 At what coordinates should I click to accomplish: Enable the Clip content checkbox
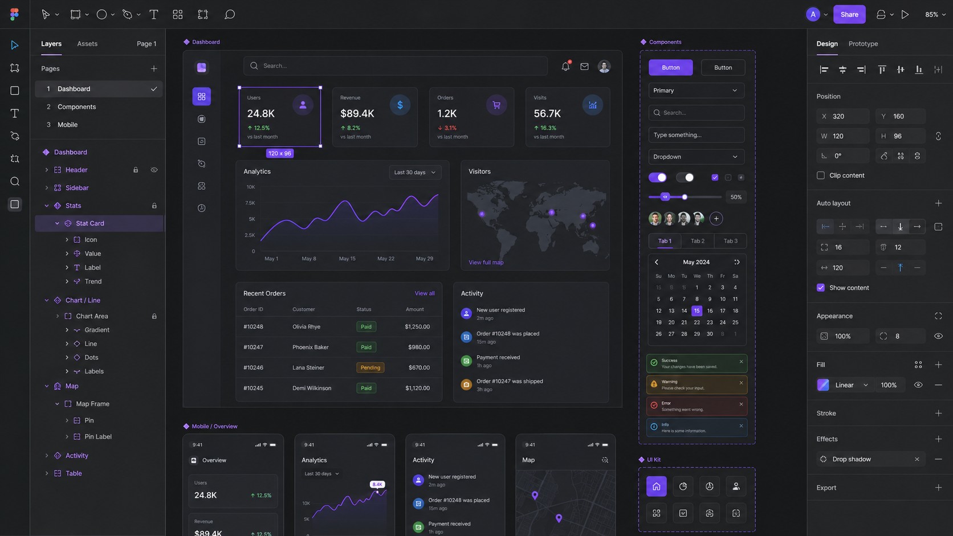tap(821, 175)
